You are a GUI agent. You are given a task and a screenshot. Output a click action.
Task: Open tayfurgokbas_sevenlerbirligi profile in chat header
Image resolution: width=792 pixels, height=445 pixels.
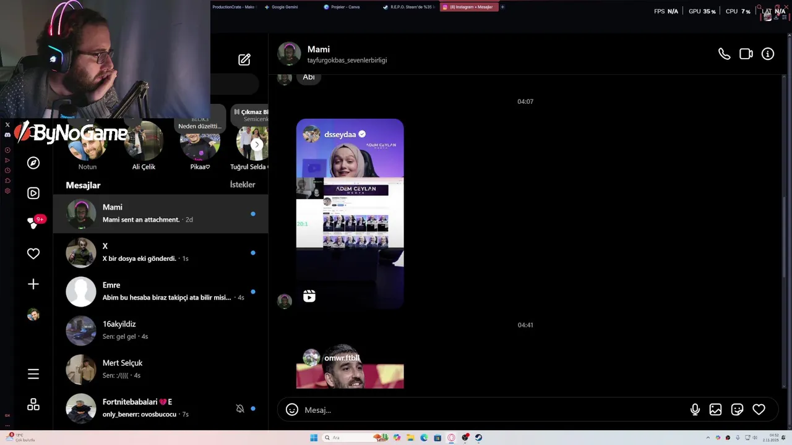click(x=347, y=60)
